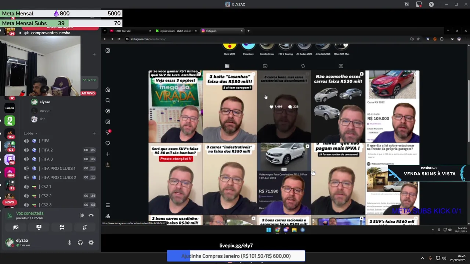This screenshot has width=470, height=264.
Task: Click the Instagram logo icon
Action: 108,51
